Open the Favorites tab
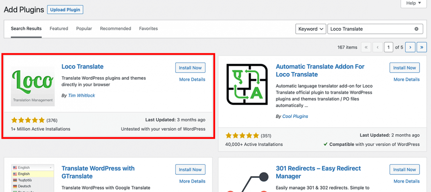This screenshot has width=431, height=192. [148, 29]
